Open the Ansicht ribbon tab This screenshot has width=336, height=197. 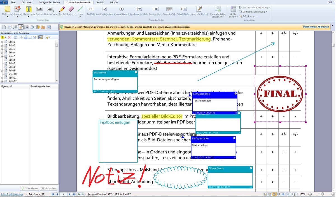point(100,2)
